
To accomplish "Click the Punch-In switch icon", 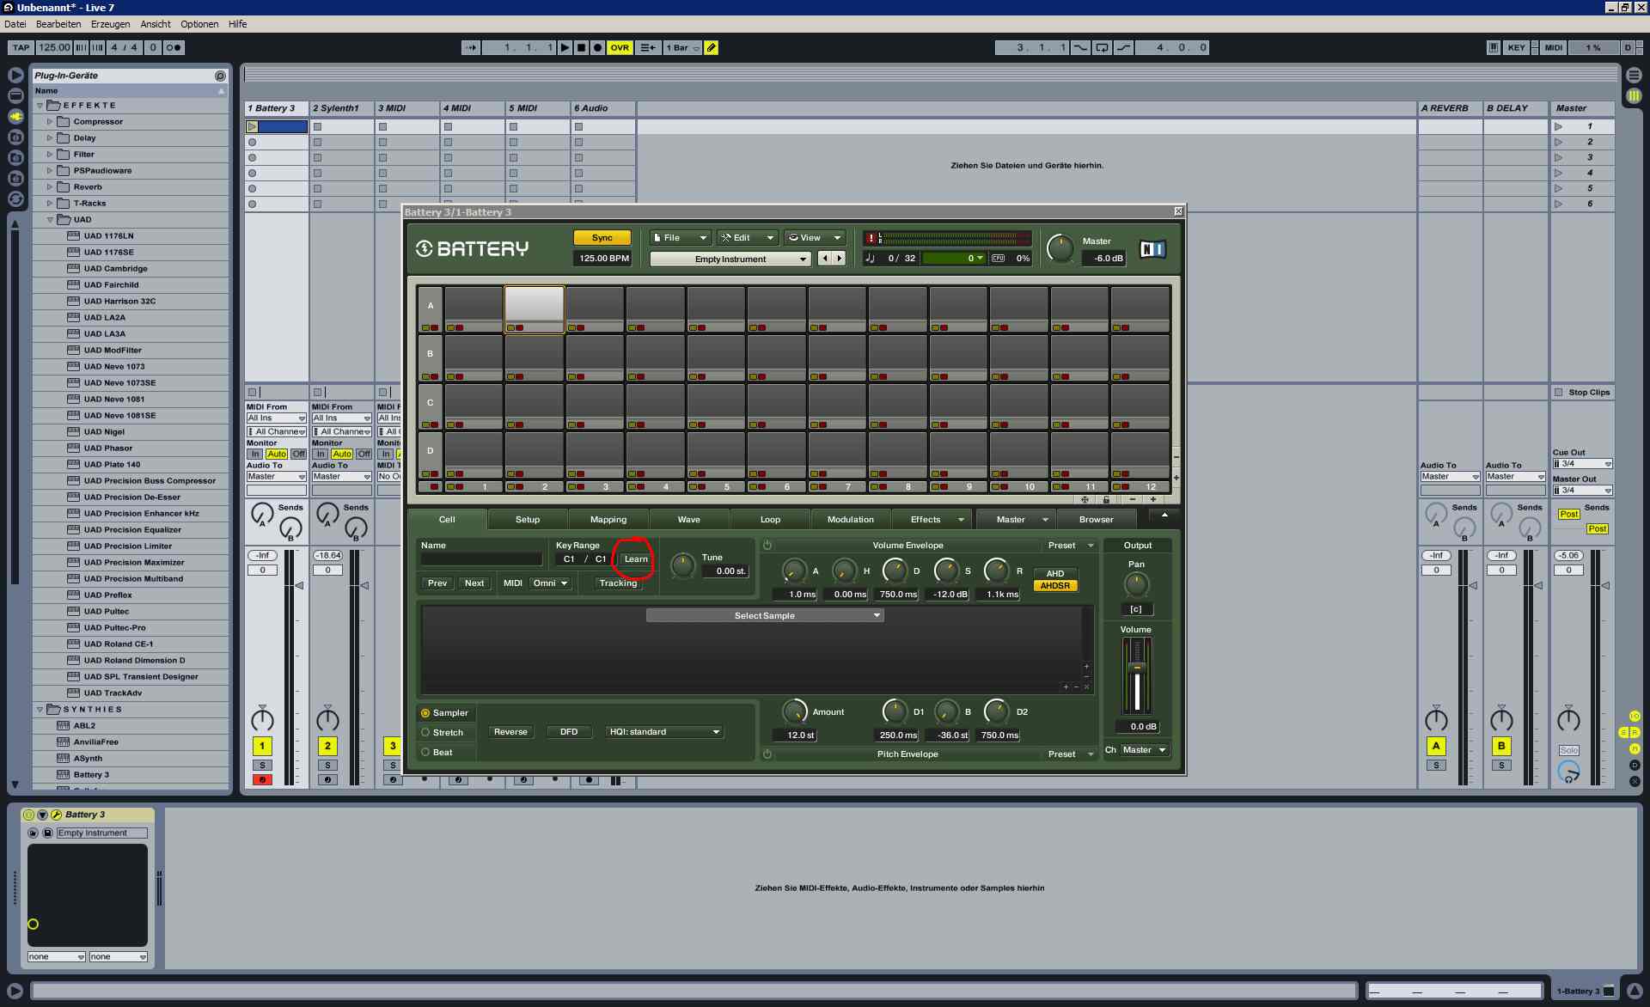I will coord(1080,48).
